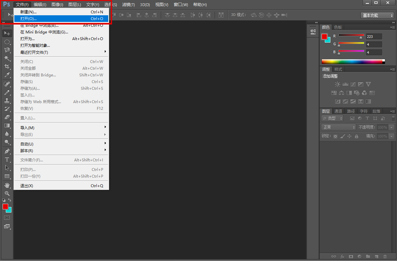Select the Path Selection tool
This screenshot has height=261, width=397.
click(7, 168)
